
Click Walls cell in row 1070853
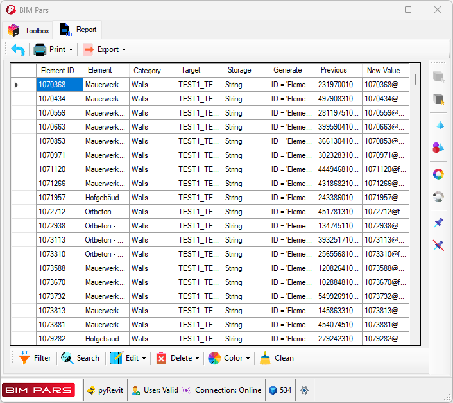point(153,141)
